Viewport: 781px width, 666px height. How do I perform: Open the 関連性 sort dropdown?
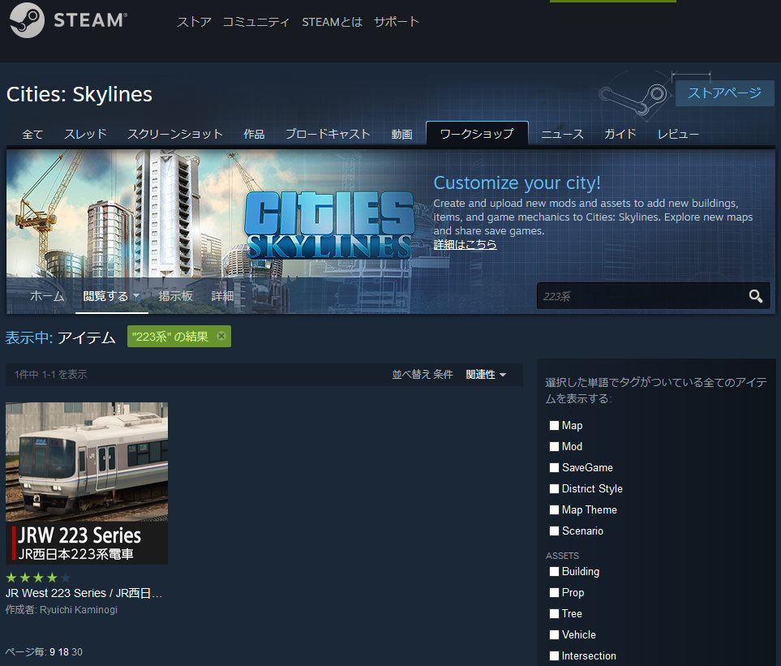[486, 375]
